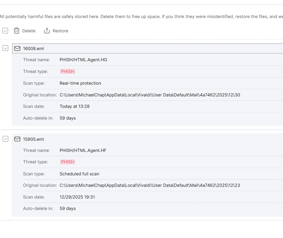Collapse the 16008.eml item by its filename
The width and height of the screenshot is (283, 238).
33,49
